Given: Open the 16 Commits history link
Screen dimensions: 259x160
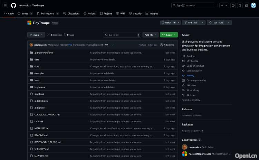Looking at the screenshot, I should click(x=167, y=45).
